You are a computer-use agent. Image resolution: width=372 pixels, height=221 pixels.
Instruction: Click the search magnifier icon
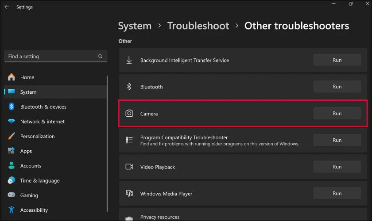101,57
